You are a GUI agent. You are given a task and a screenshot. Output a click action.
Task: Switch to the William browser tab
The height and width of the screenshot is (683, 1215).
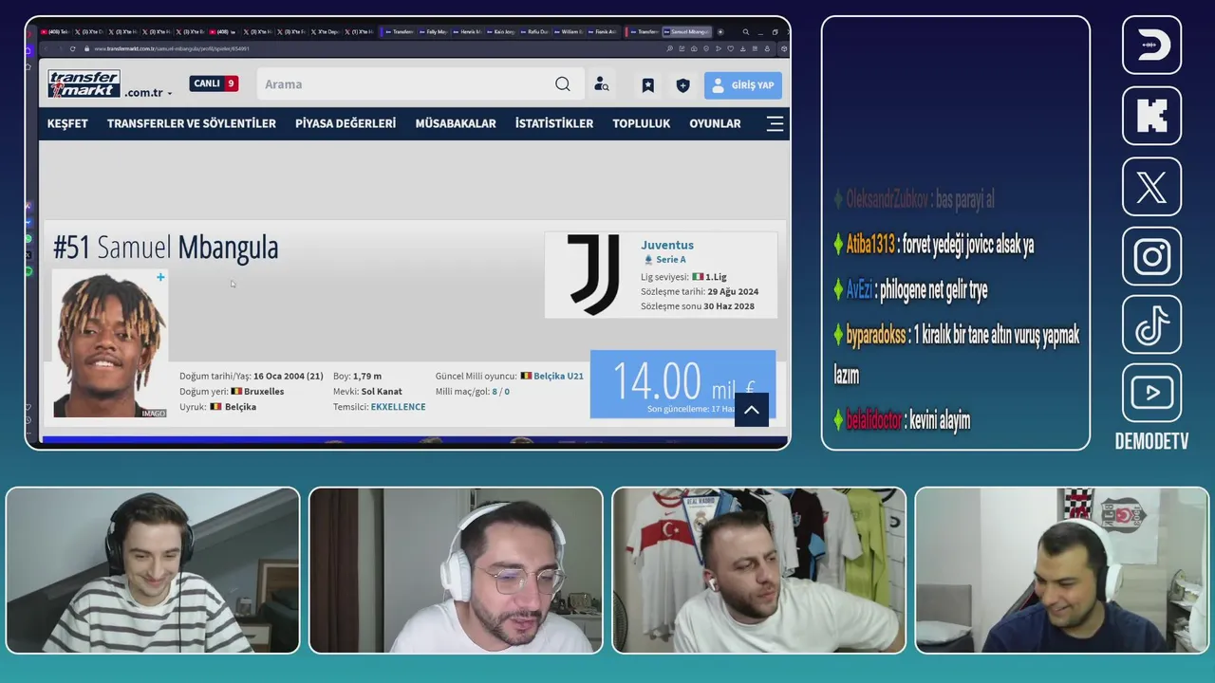(x=568, y=31)
